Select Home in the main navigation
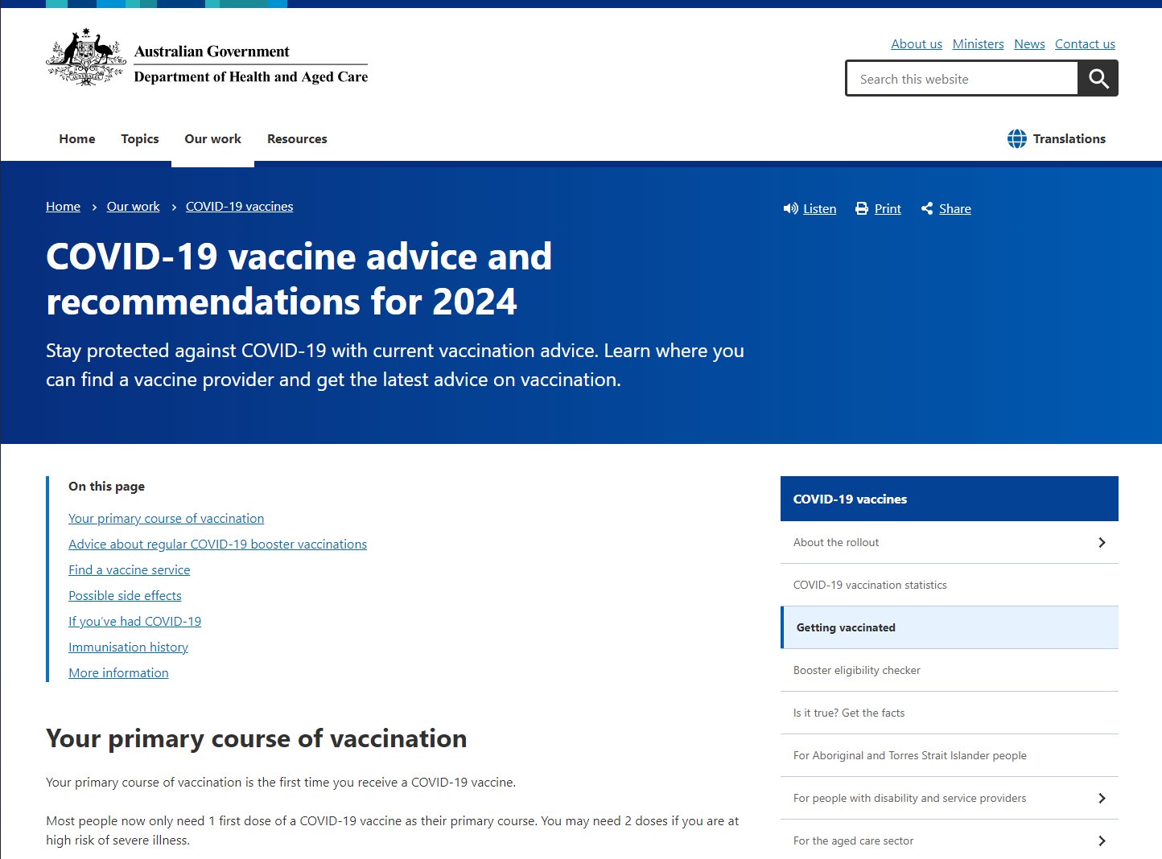This screenshot has height=859, width=1162. pyautogui.click(x=76, y=138)
